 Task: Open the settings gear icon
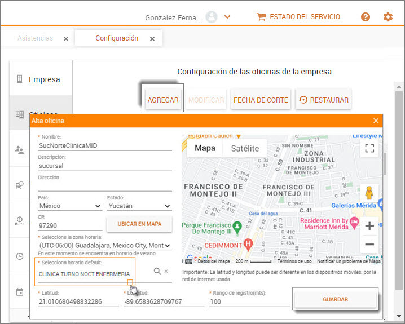coord(388,17)
